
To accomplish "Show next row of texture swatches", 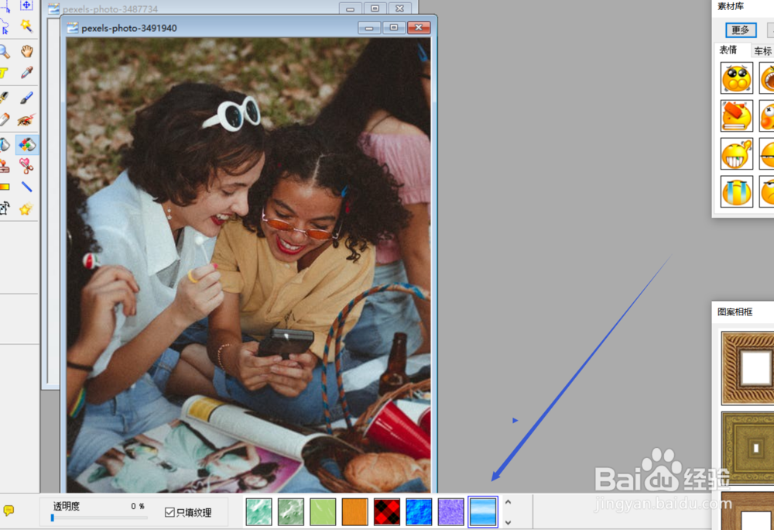I will coord(509,522).
